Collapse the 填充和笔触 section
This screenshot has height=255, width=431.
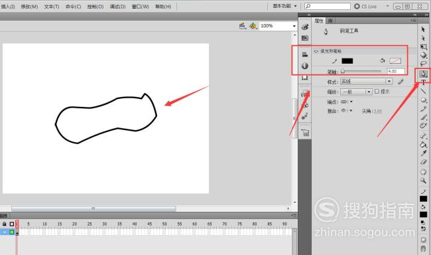click(x=316, y=51)
